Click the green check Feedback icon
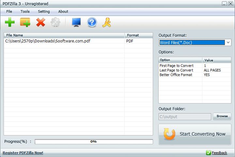 (x=208, y=153)
